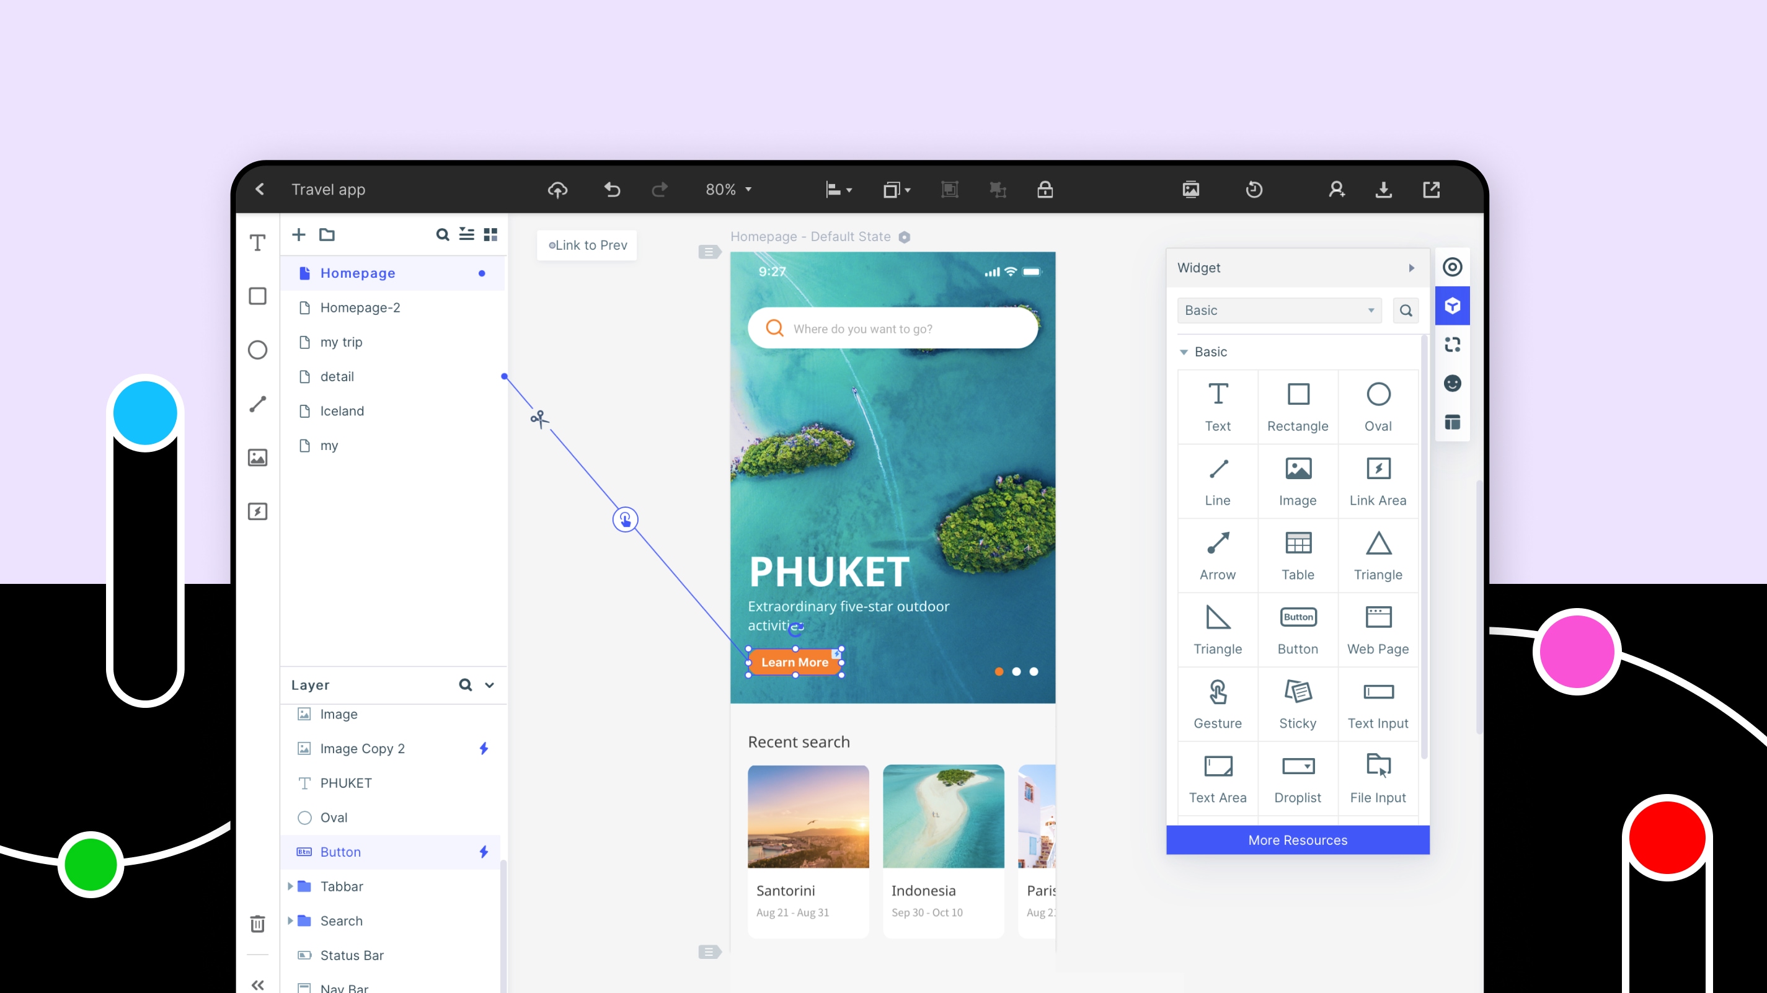Open the align options dropdown
Screen dimensions: 1767x993
point(838,190)
